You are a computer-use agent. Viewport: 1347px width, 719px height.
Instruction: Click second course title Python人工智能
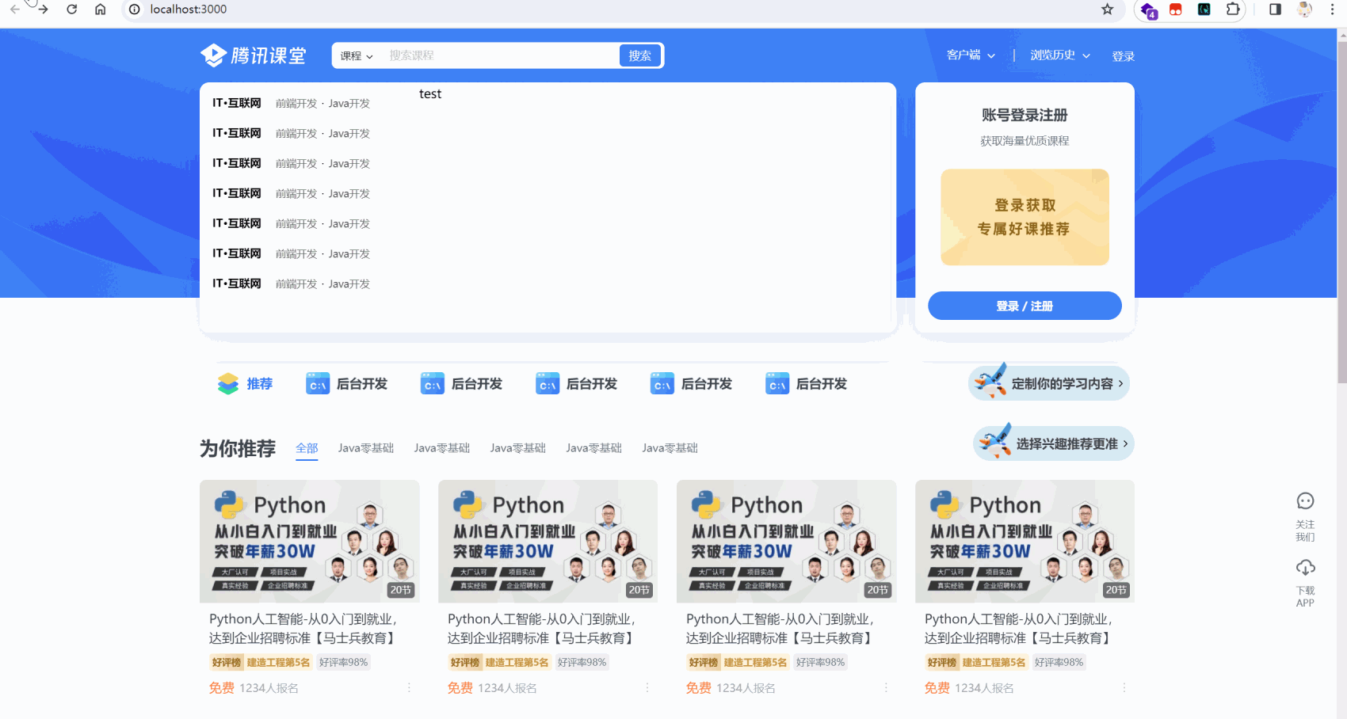pos(542,628)
